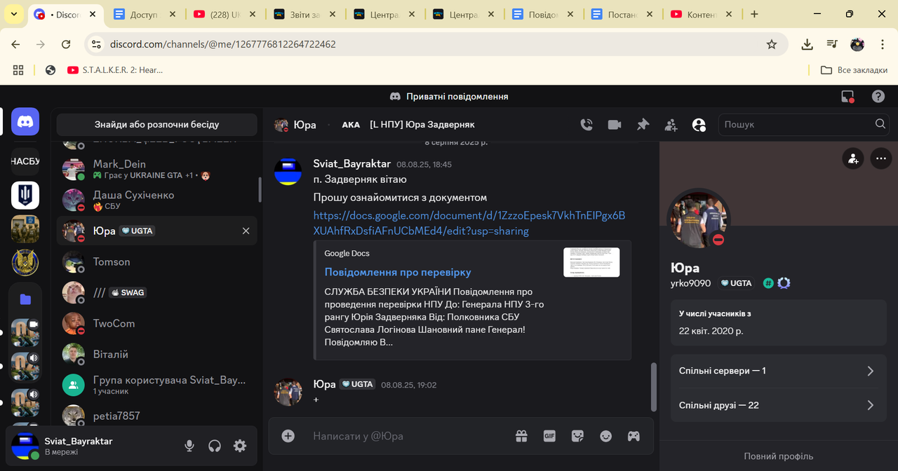898x471 pixels.
Task: Open Повний профіль
Action: click(778, 456)
